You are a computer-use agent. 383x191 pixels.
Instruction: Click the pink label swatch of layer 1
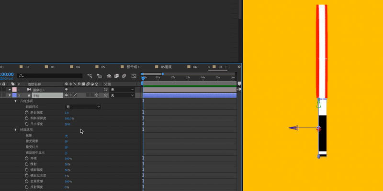pyautogui.click(x=14, y=90)
